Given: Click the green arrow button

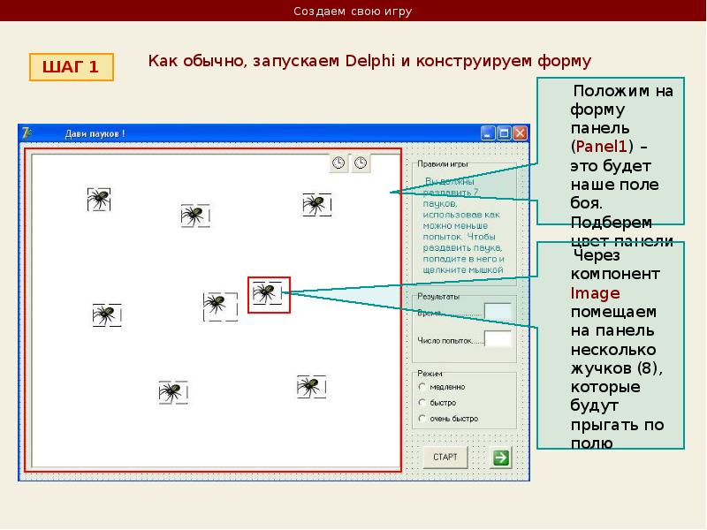Looking at the screenshot, I should coord(501,458).
